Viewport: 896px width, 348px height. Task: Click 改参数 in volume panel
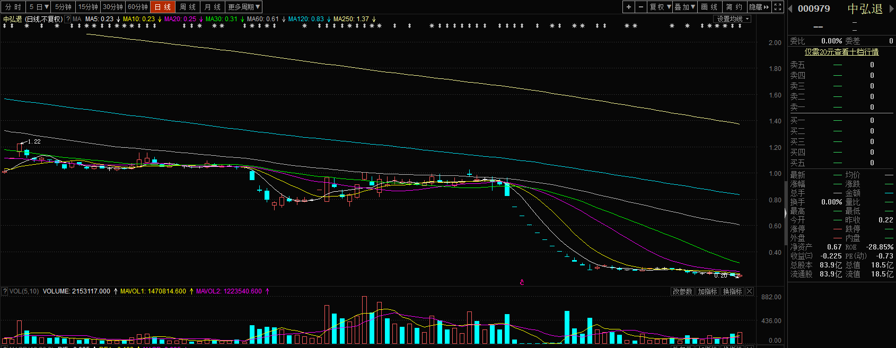682,291
